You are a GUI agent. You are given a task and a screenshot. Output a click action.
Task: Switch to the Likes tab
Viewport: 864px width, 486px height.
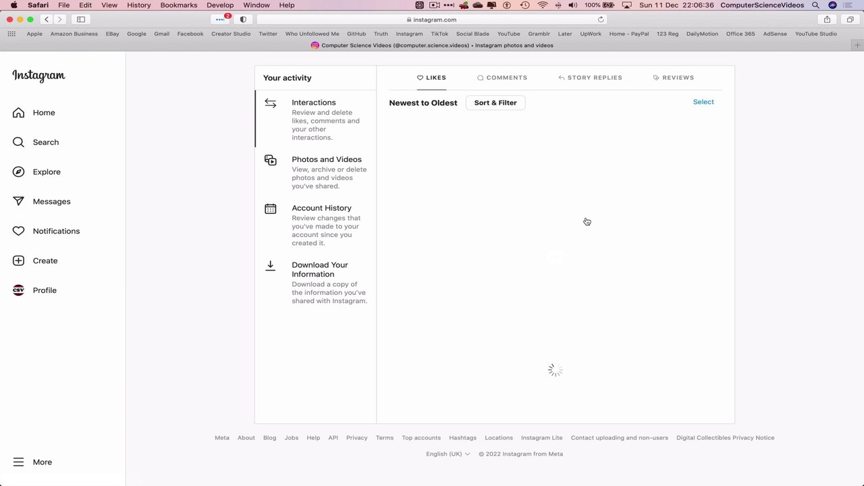pos(431,78)
